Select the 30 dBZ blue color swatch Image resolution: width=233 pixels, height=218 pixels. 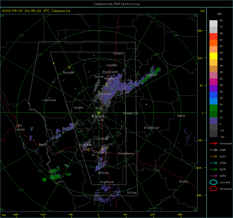tap(213, 101)
